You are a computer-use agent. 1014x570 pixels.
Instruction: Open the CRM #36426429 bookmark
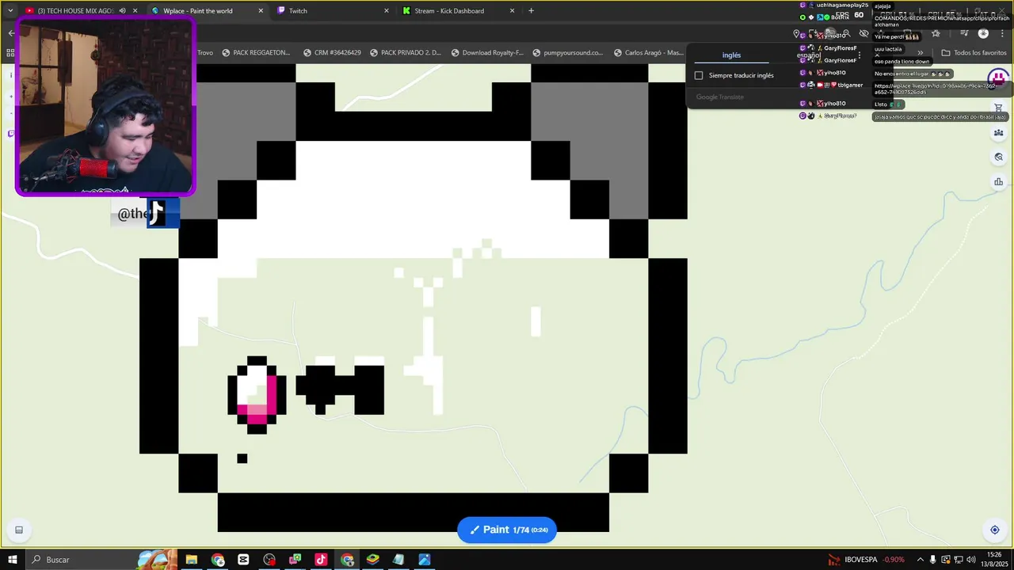tap(332, 53)
